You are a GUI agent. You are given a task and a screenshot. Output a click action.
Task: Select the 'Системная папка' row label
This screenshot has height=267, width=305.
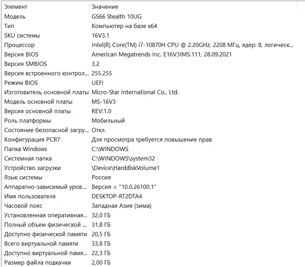click(28, 159)
